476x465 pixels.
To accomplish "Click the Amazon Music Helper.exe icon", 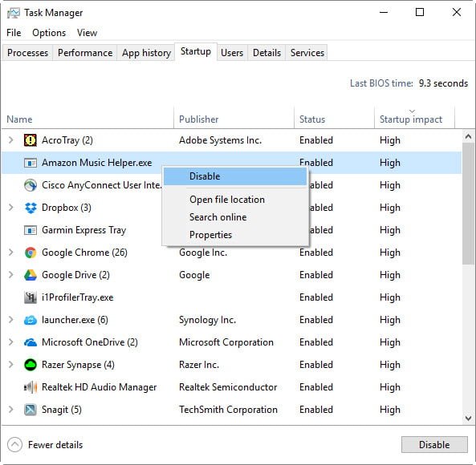I will coord(31,163).
